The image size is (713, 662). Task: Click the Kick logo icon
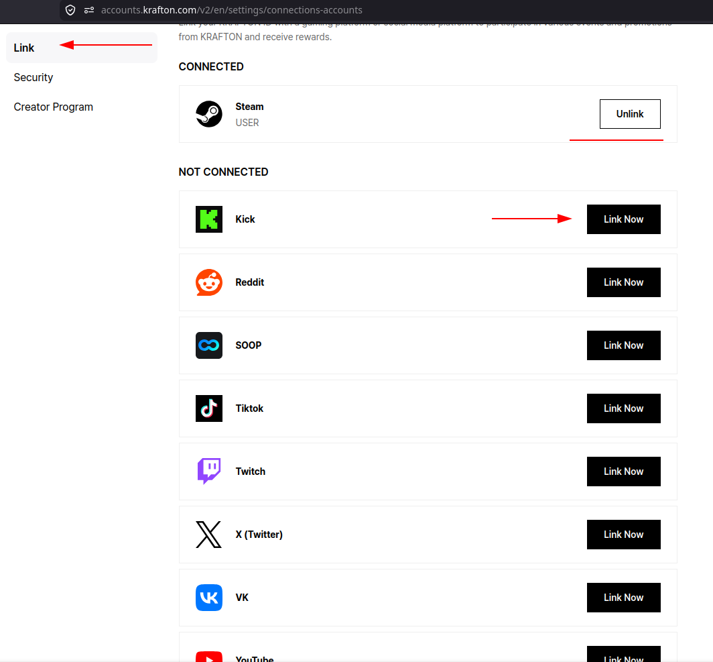[208, 219]
